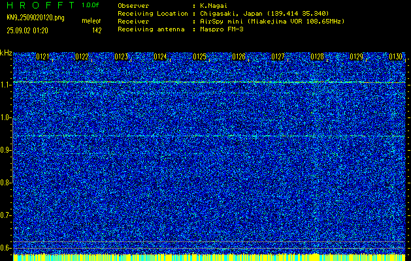Click the Receiver label

133,21
